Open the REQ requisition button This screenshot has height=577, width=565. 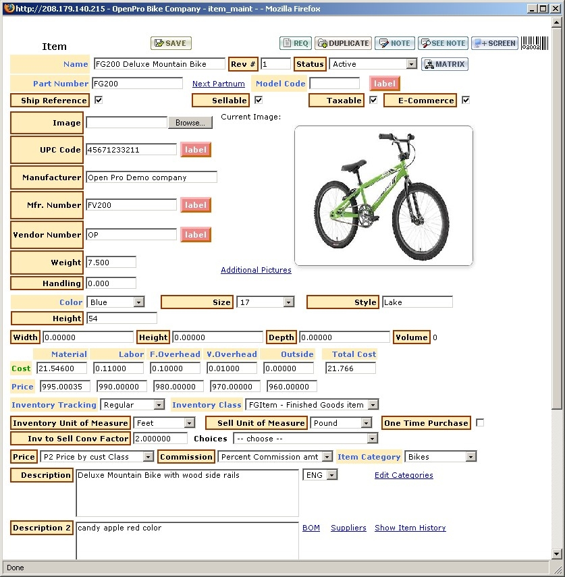click(295, 43)
